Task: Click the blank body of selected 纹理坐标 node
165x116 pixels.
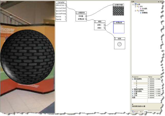Action: 119,29
